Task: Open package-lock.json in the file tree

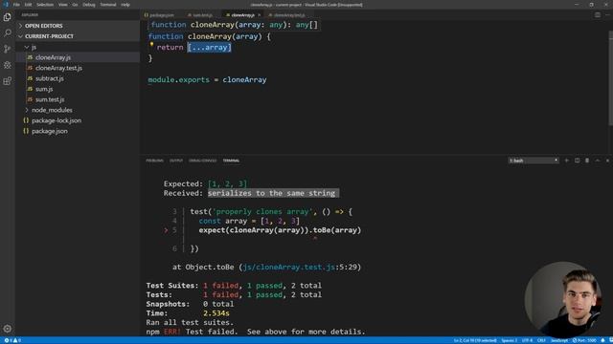Action: pos(78,120)
